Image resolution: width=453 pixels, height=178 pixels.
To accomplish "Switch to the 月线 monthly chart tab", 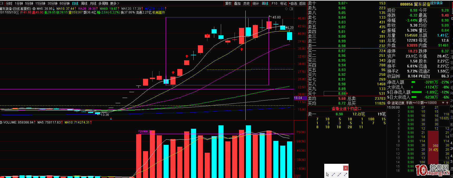I will tap(93, 3).
